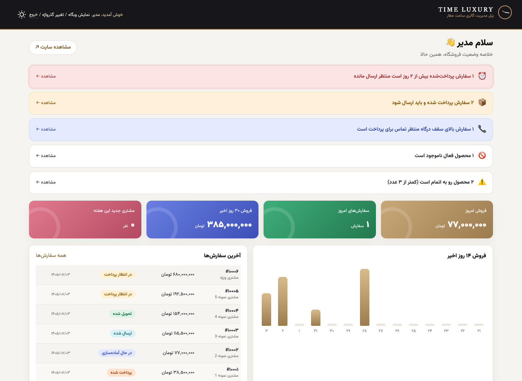Click the amount ۱۹۲,۵۰۰,۰۰۰ تومان
The width and height of the screenshot is (522, 381).
(x=178, y=294)
